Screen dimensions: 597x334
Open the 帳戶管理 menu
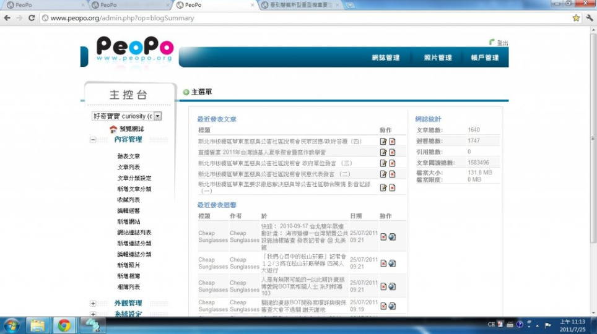484,58
